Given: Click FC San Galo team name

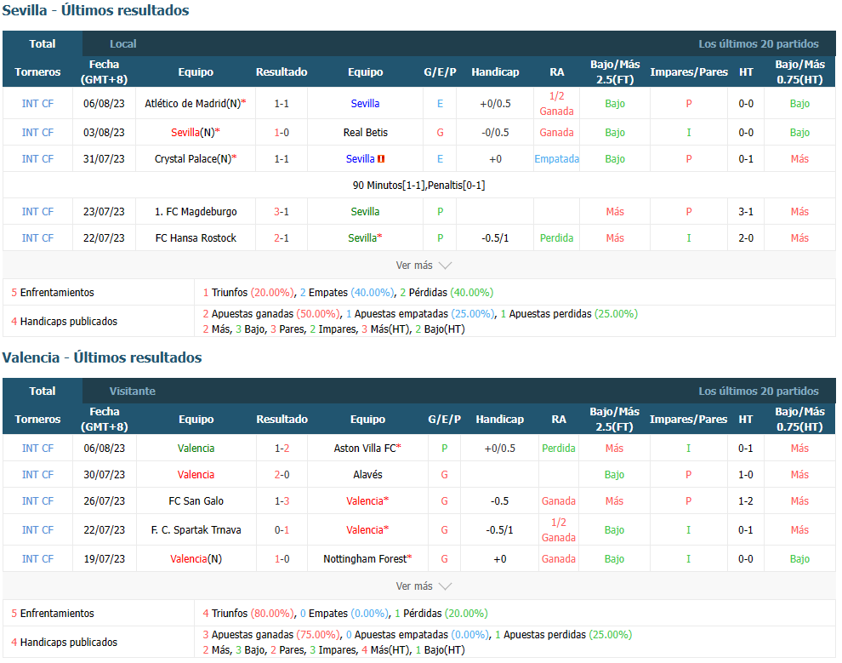Looking at the screenshot, I should 196,500.
